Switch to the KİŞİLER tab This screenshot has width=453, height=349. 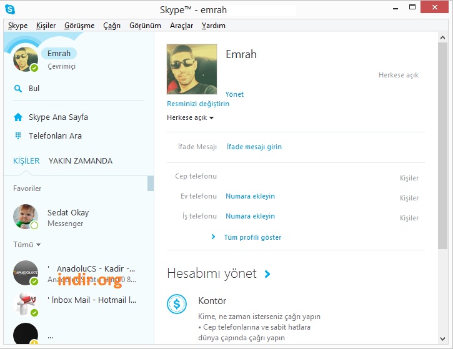26,161
